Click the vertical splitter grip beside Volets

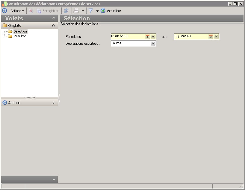coord(59,99)
